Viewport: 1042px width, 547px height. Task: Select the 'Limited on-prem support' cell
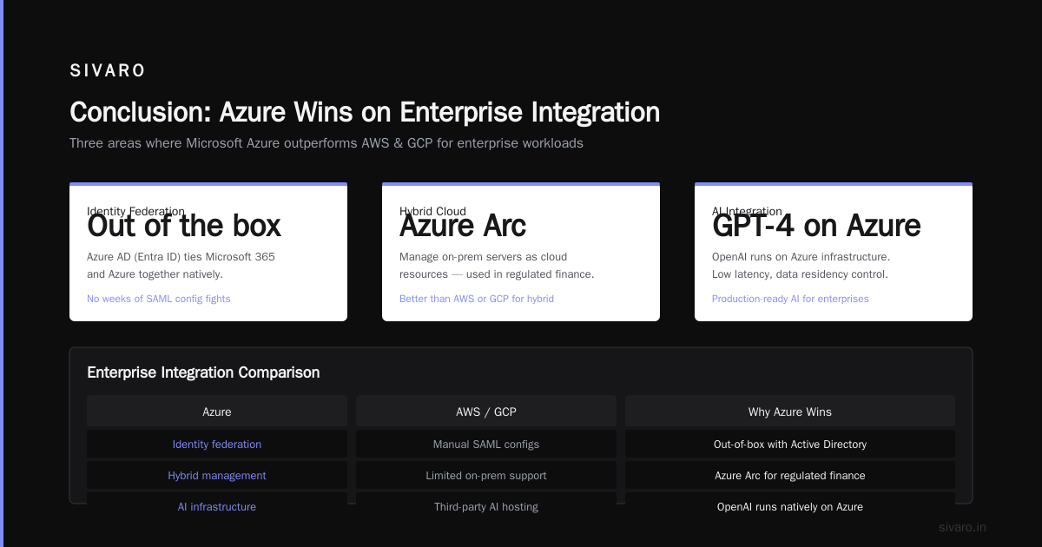486,476
